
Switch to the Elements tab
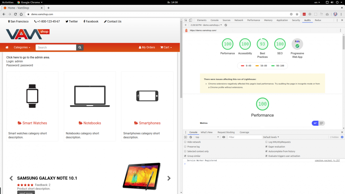pos(202,20)
